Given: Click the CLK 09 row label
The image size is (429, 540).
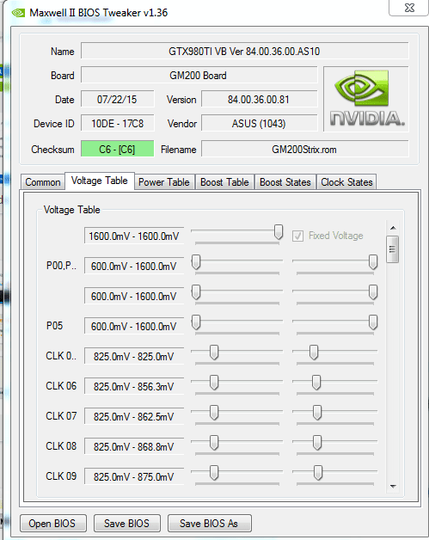Looking at the screenshot, I should click(x=61, y=476).
